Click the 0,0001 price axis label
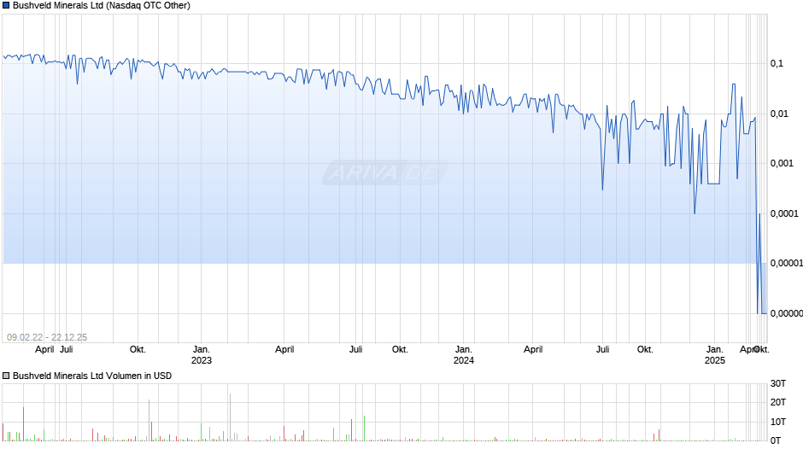The width and height of the screenshot is (803, 449). 784,213
